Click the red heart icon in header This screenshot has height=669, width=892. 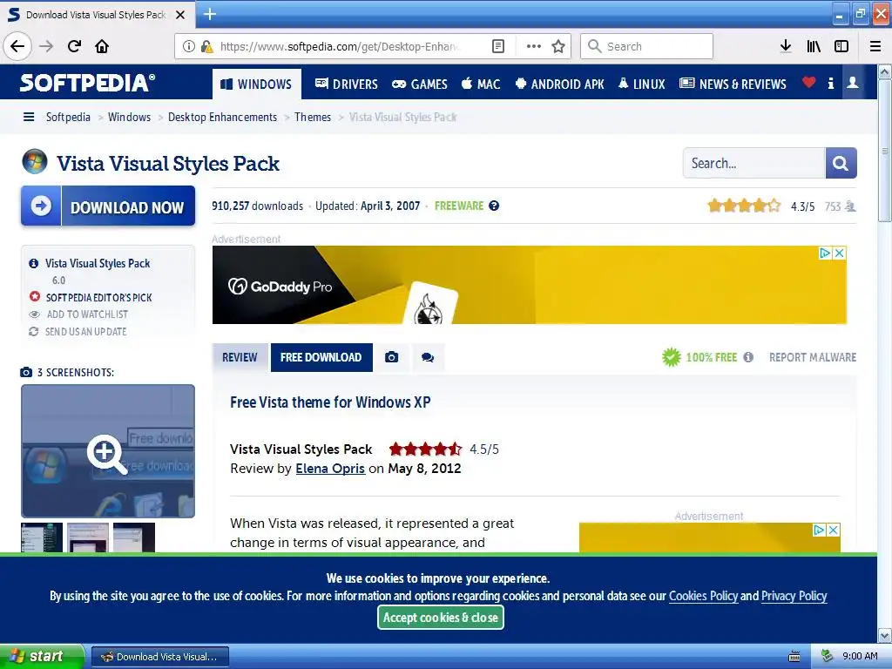[x=809, y=83]
